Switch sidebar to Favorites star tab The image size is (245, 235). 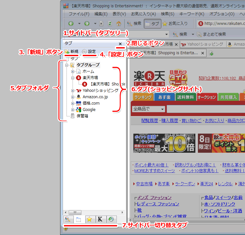click(89, 219)
